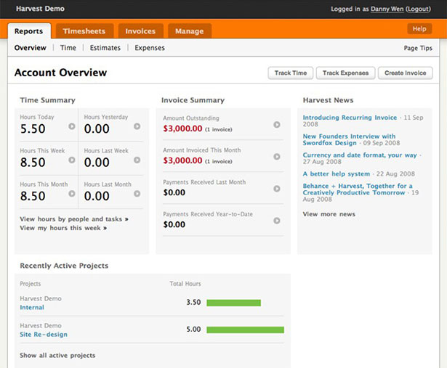Click the $3,000.00 Amount Outstanding value
Image resolution: width=447 pixels, height=368 pixels.
click(x=182, y=128)
